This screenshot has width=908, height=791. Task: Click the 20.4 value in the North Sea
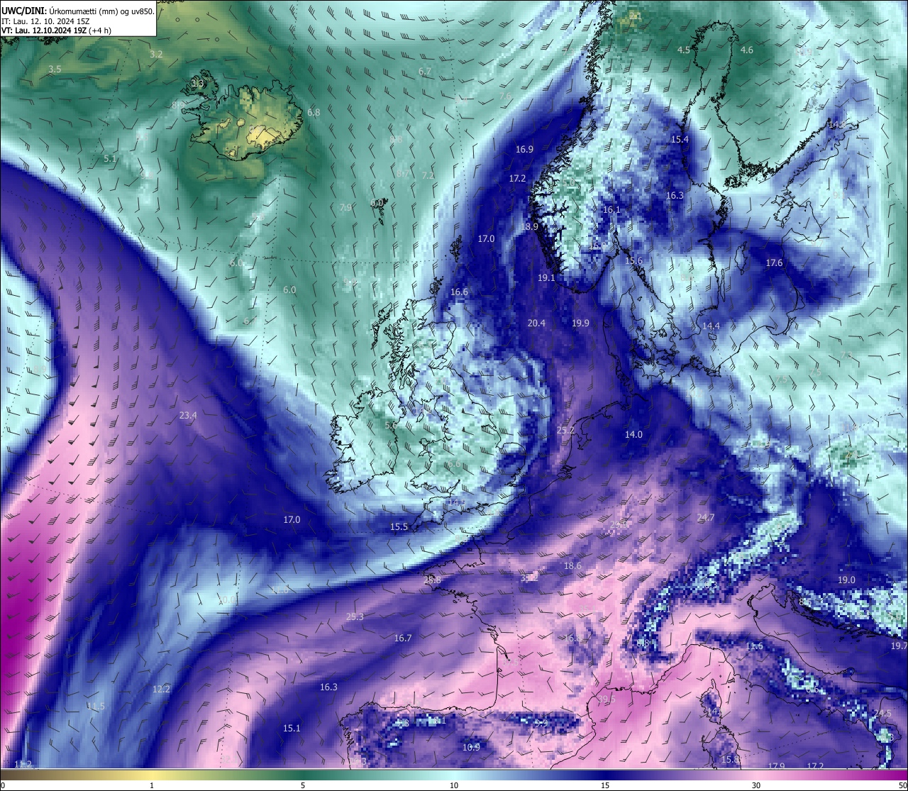[x=536, y=323]
